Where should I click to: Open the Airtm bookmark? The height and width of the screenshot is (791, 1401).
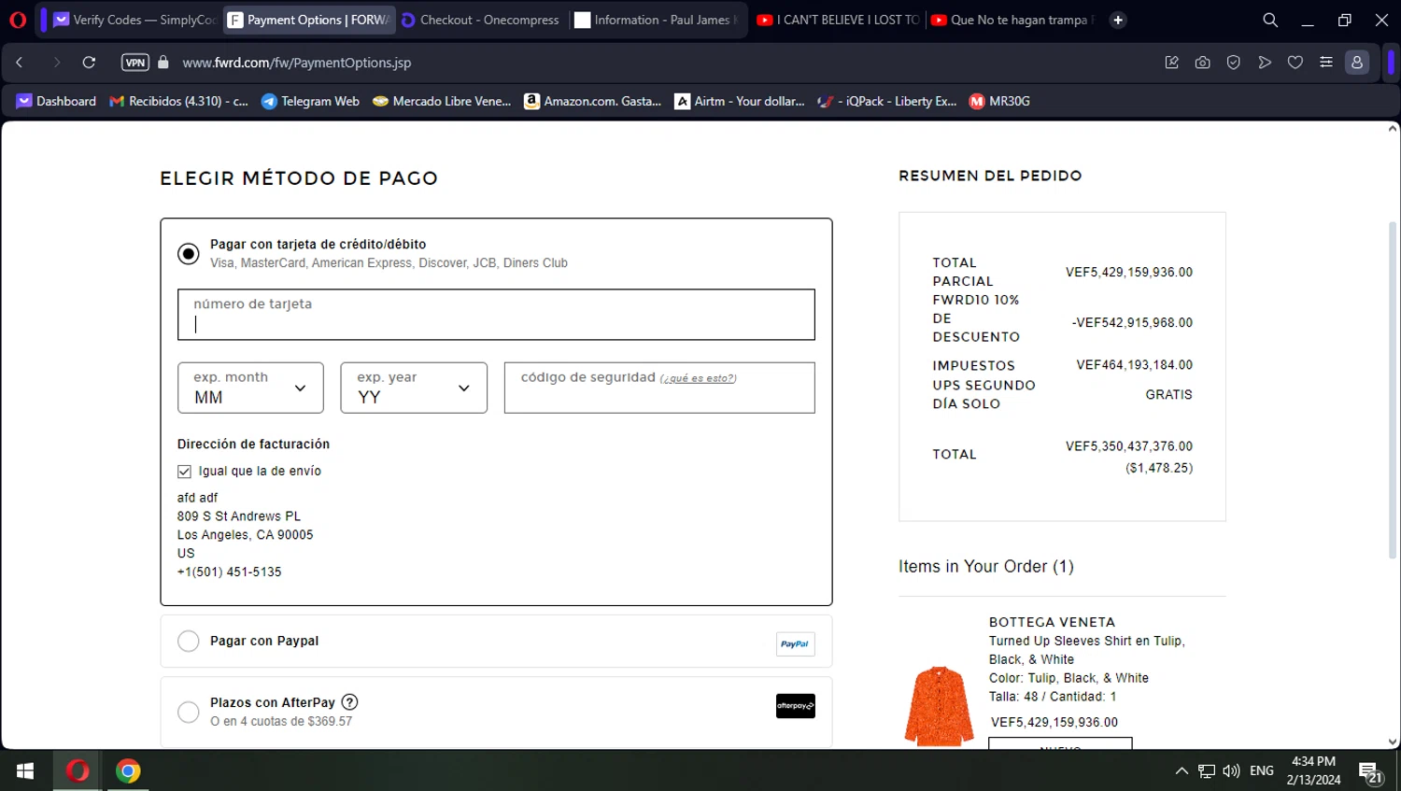pyautogui.click(x=740, y=101)
